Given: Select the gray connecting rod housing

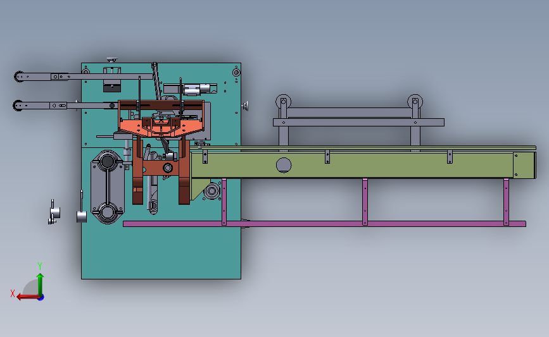Looking at the screenshot, I should tap(108, 187).
